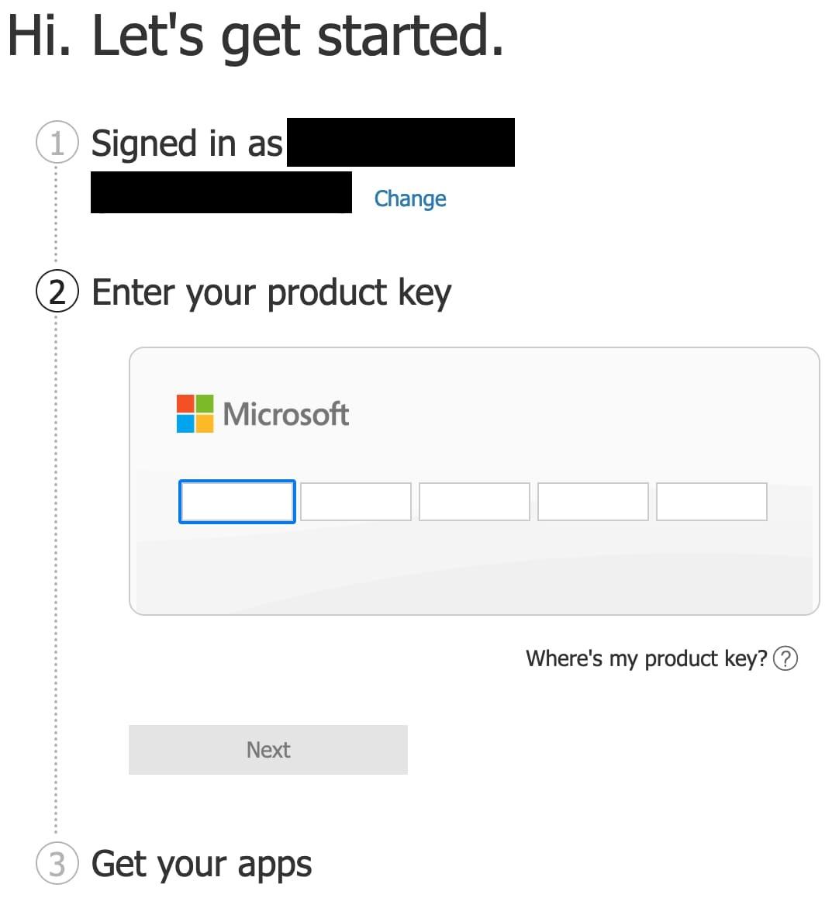Click the Microsoft wordmark text
The image size is (839, 898).
[286, 414]
